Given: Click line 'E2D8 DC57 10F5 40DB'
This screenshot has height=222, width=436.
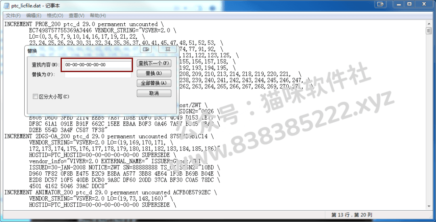Looking at the screenshot, I should click(125, 180).
